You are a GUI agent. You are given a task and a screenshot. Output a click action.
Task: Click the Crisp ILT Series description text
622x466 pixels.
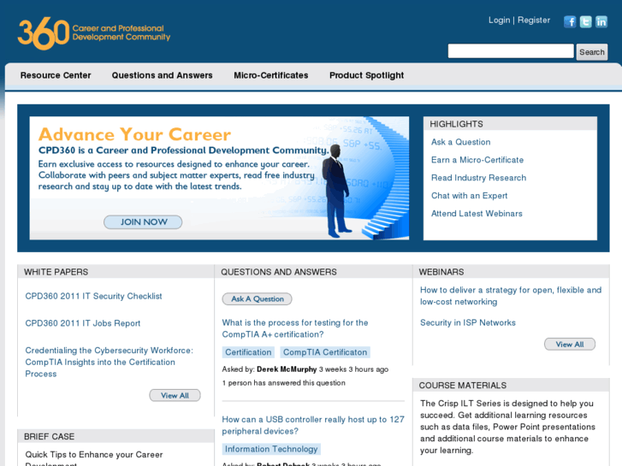pos(507,427)
